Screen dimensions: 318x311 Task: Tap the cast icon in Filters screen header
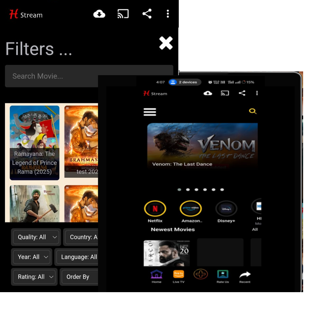point(123,14)
